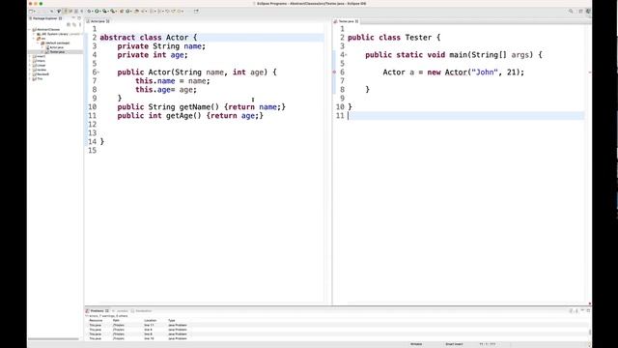Screen dimensions: 618x348
Task: Click the 'Smart Insert' status bar entry
Action: 454,344
